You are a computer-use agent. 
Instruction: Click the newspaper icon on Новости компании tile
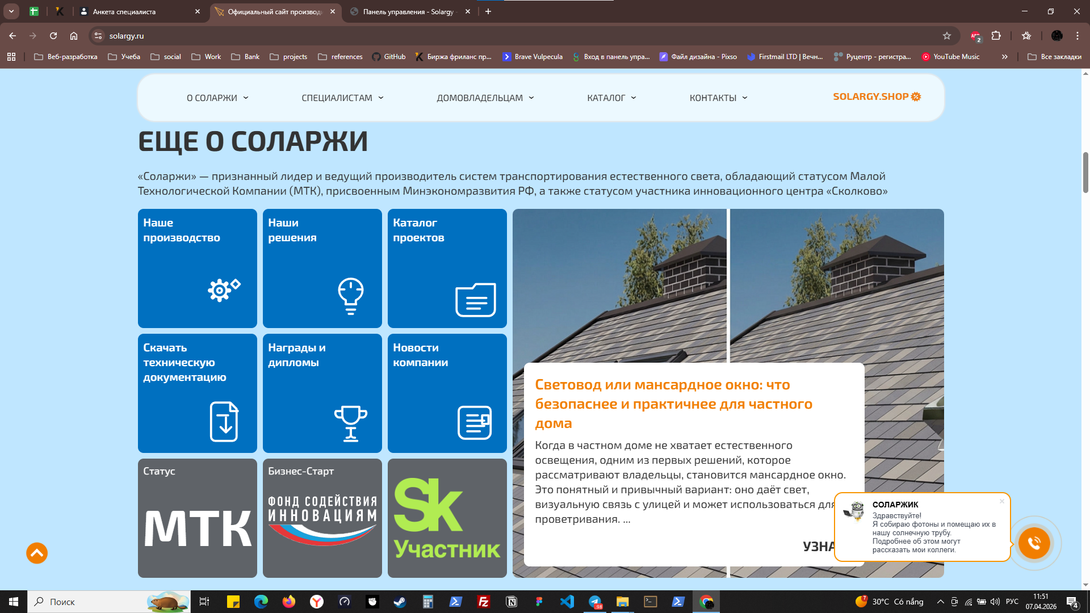point(475,423)
